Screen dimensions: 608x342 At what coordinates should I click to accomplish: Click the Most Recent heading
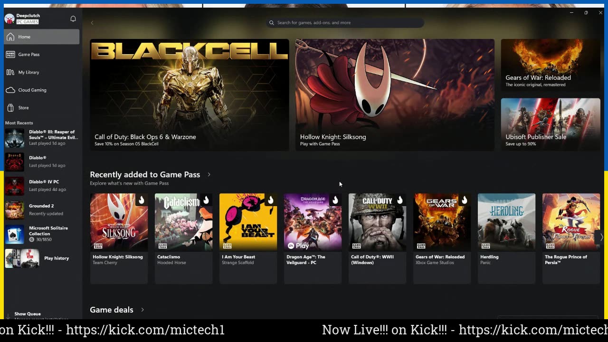[x=19, y=123]
